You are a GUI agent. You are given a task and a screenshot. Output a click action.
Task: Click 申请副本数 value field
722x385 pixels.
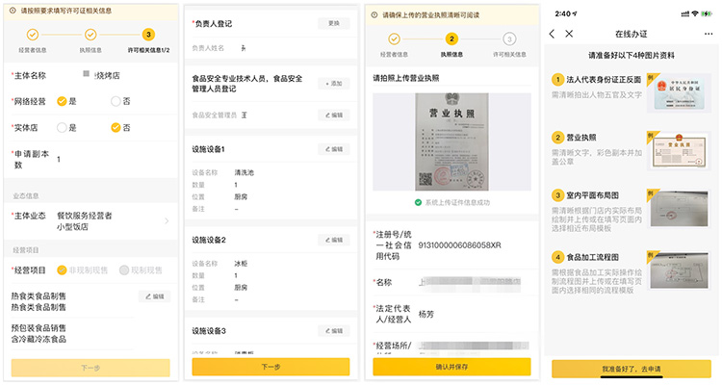59,160
